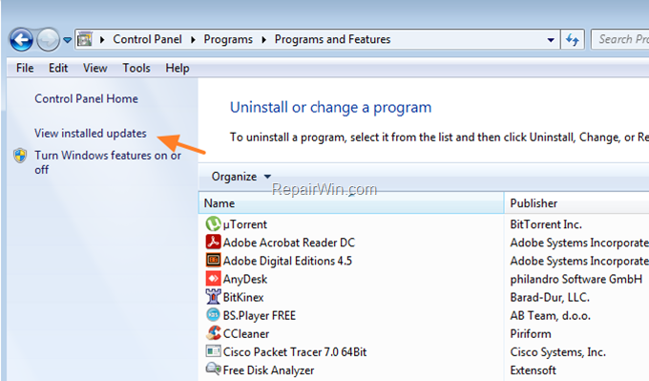The image size is (649, 381).
Task: Click the Extensoft publisher cell
Action: pos(534,370)
